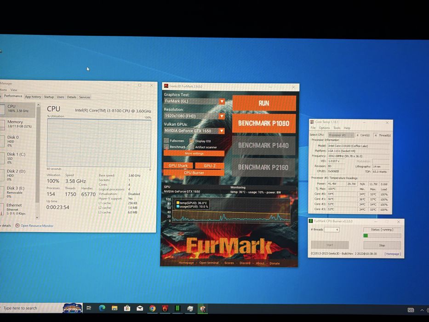Open the Startup tab
This screenshot has height=322, width=429.
tap(49, 97)
